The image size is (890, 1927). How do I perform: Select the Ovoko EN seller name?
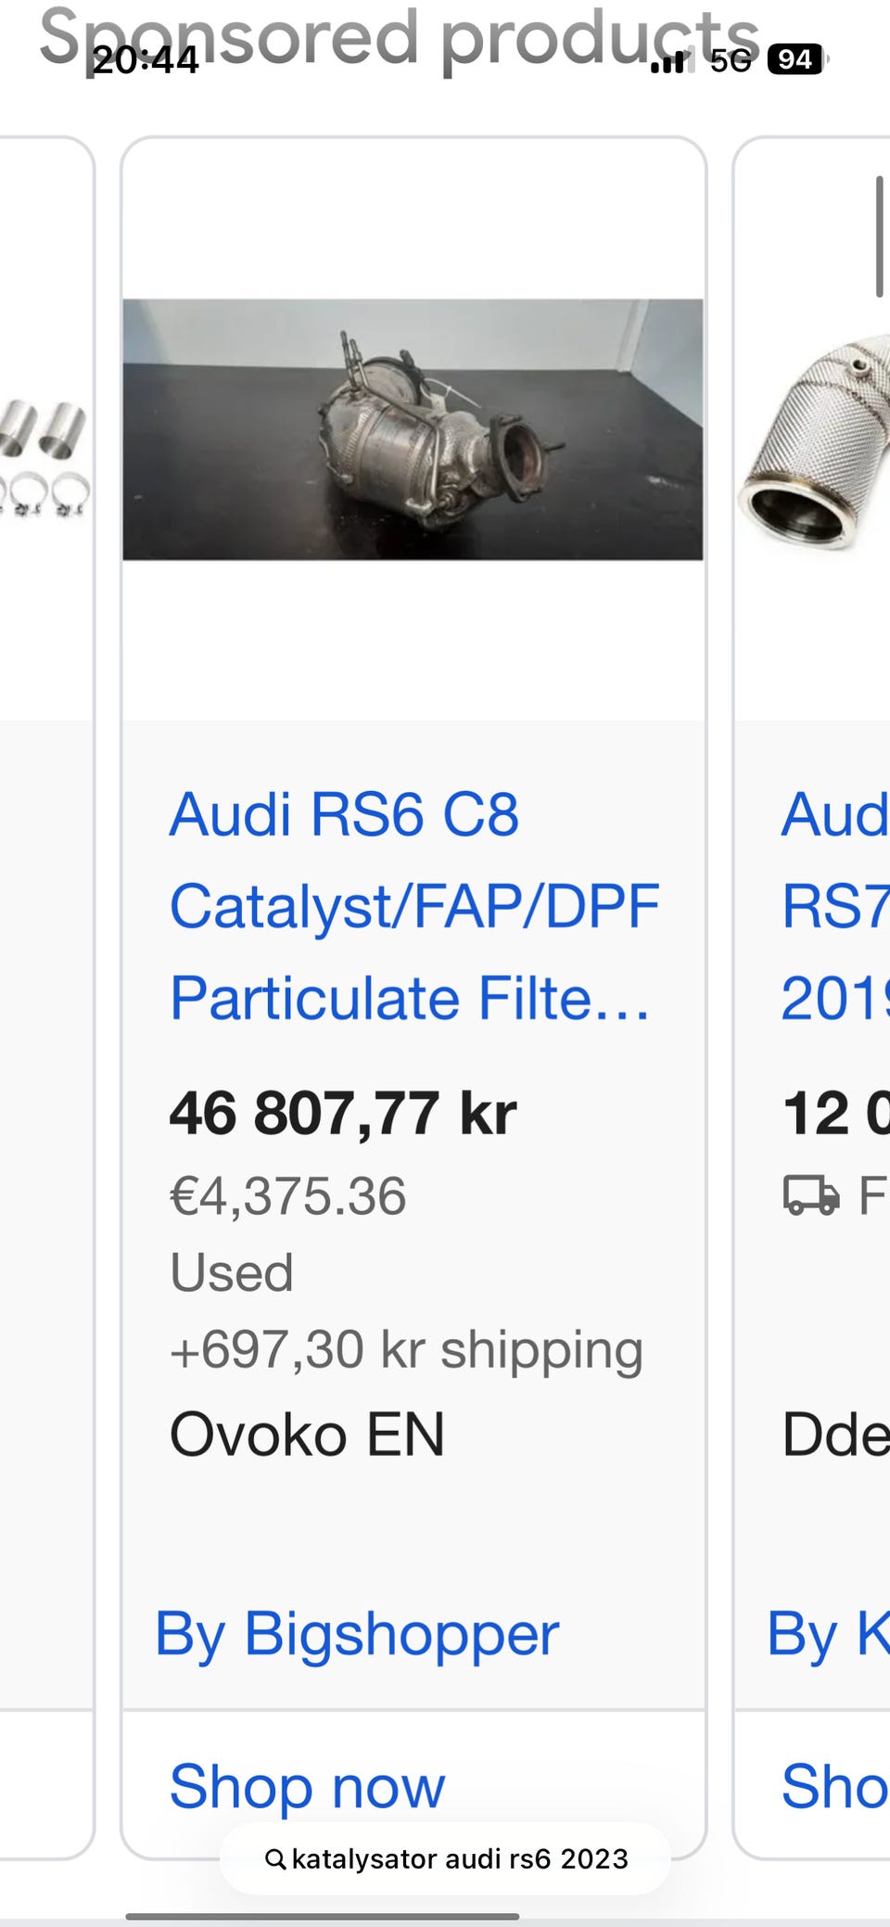point(307,1435)
